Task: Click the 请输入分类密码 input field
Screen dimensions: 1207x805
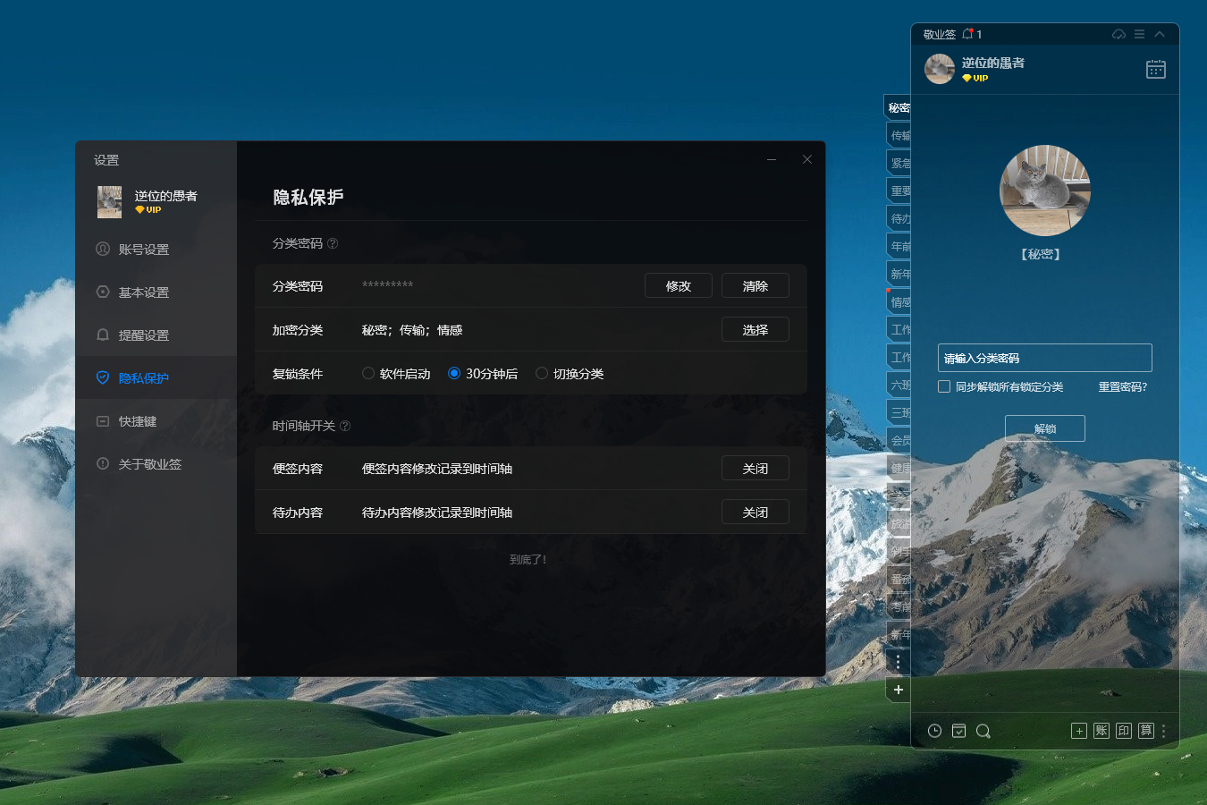Action: click(1044, 358)
